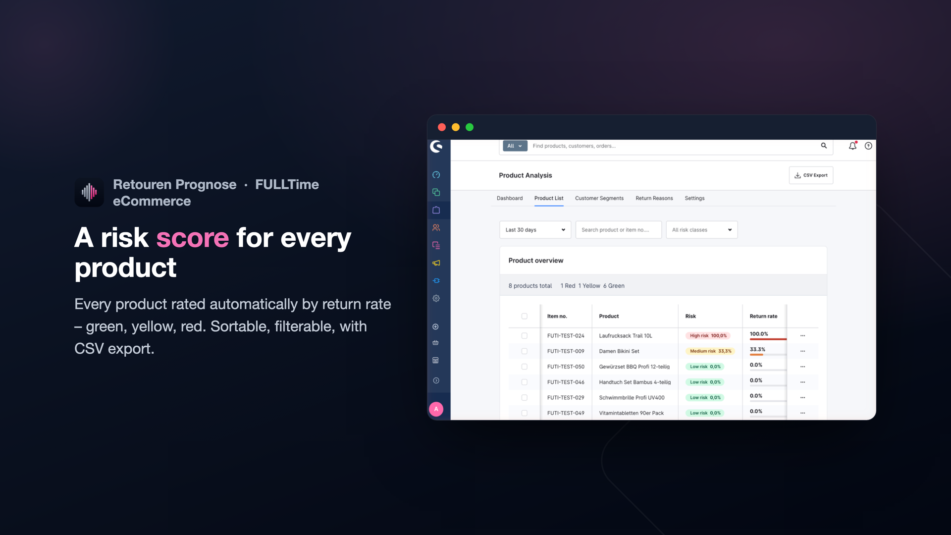Open the Content layout icon in sidebar
Viewport: 951px width, 535px height.
coord(436,245)
